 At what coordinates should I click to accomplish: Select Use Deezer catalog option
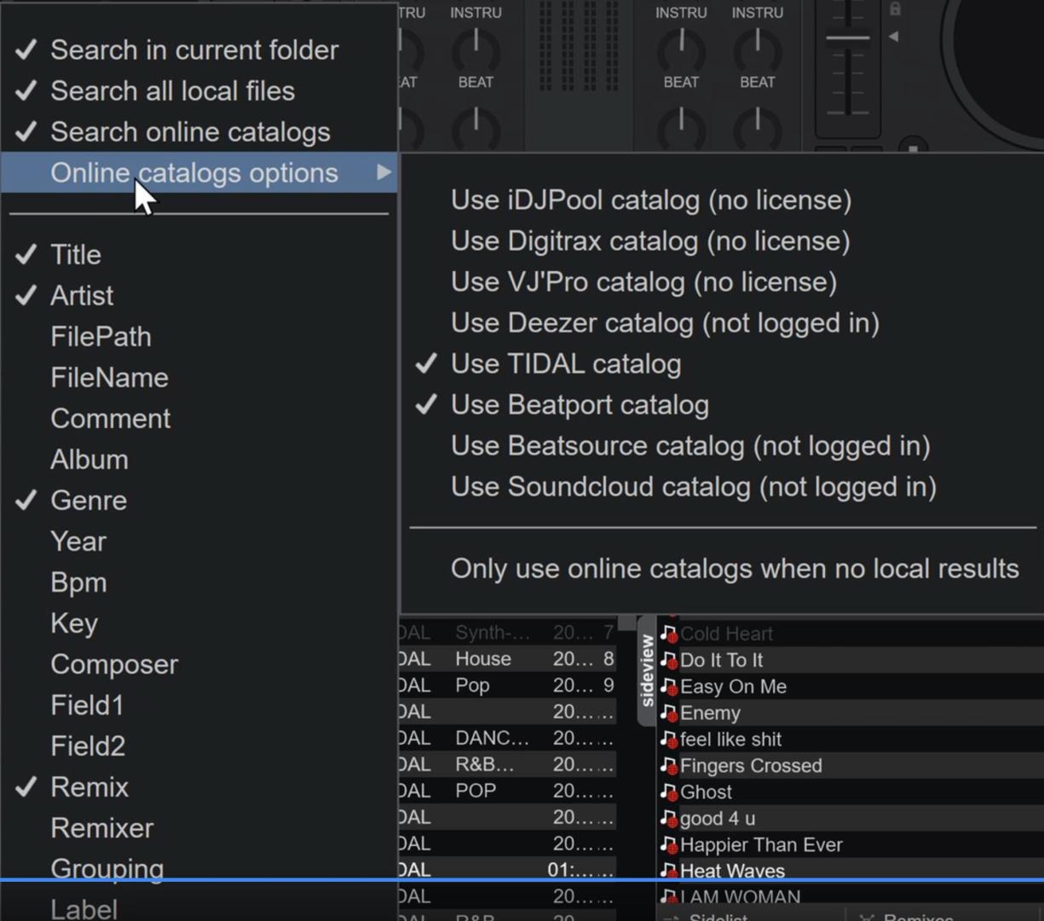(x=723, y=323)
